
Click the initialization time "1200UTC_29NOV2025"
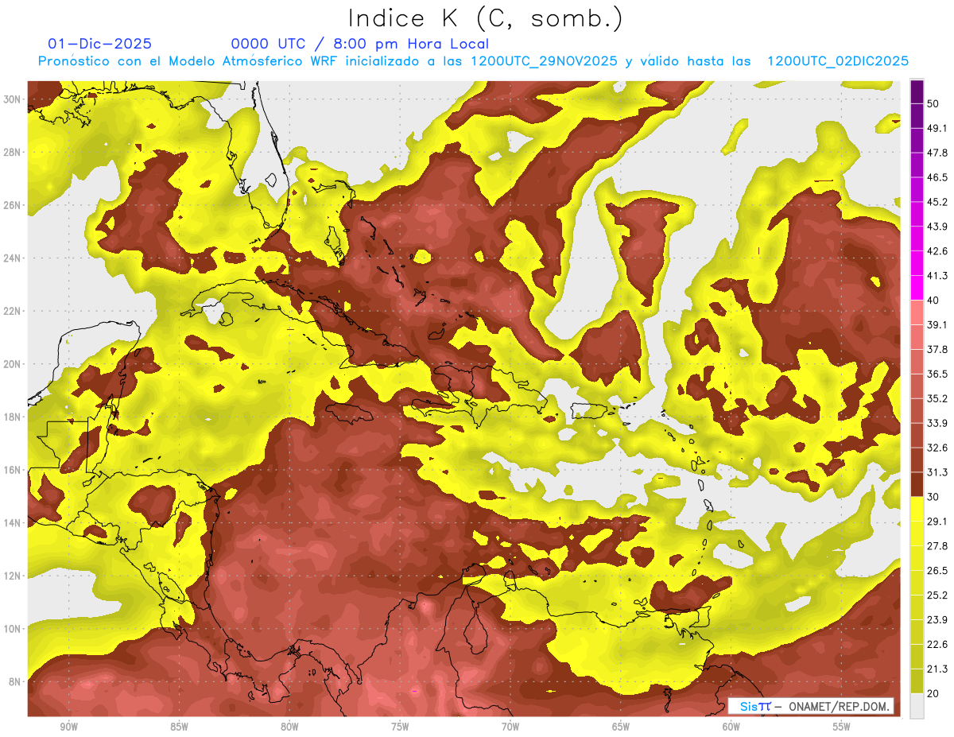pos(544,61)
